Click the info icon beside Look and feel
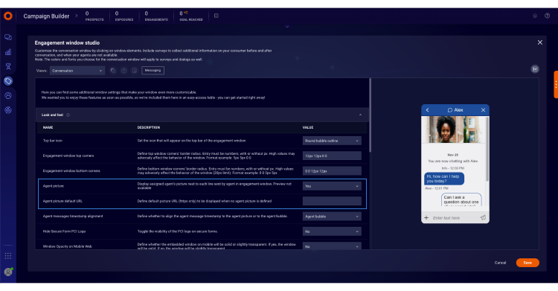Image resolution: width=558 pixels, height=291 pixels. 68,115
